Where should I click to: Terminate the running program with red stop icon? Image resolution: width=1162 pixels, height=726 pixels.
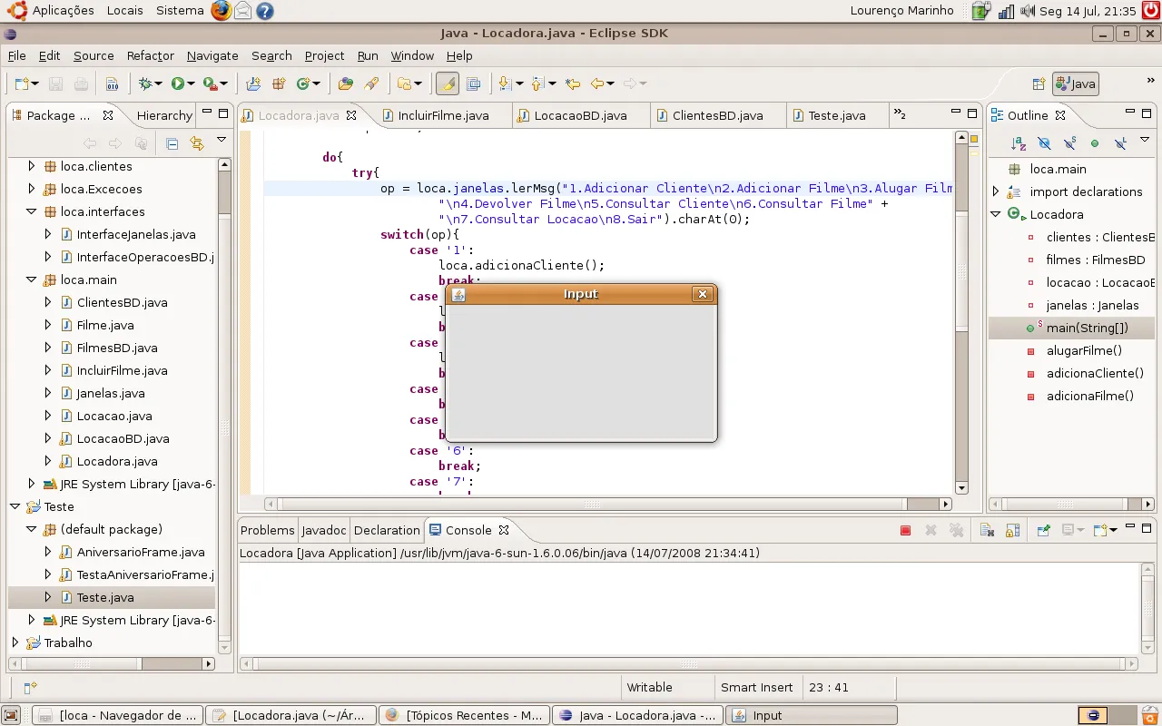tap(905, 531)
